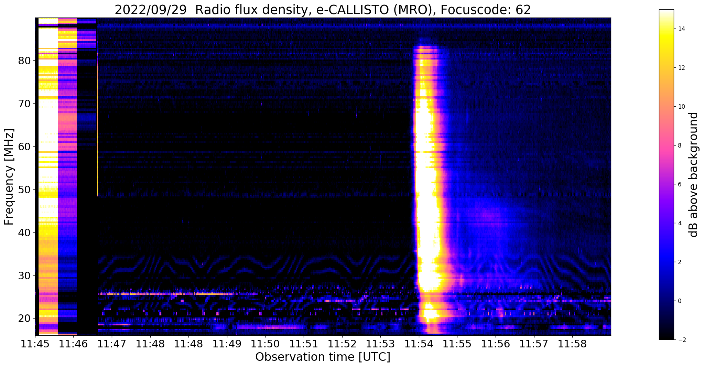
Task: Click the 11:49 time tick label
Action: tap(227, 344)
